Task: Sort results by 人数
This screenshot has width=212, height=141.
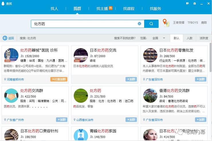Action: click(189, 38)
